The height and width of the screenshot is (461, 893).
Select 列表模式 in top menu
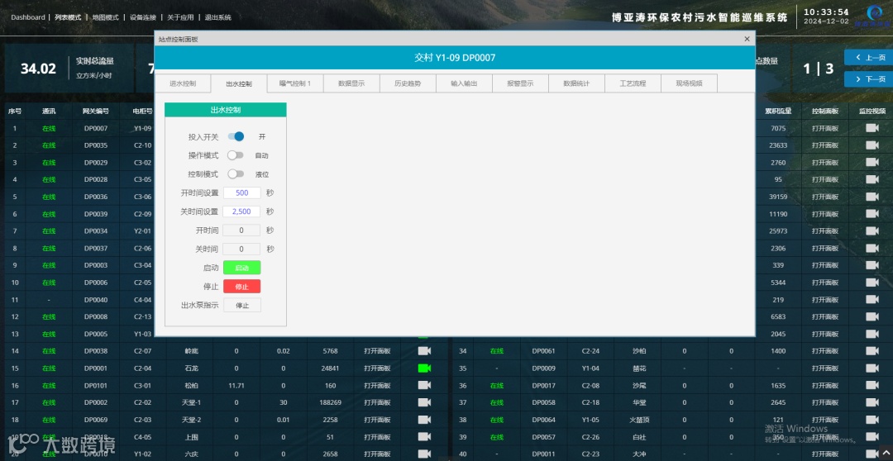pyautogui.click(x=68, y=17)
